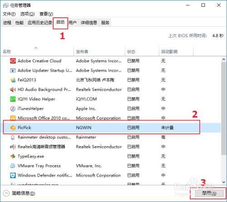Click the PicPick palette icon
Viewport: 227px width, 202px height.
(13, 128)
